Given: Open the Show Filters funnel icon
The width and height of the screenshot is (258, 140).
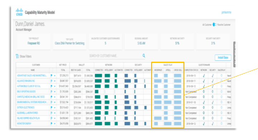Looking at the screenshot, I should [x=17, y=56].
